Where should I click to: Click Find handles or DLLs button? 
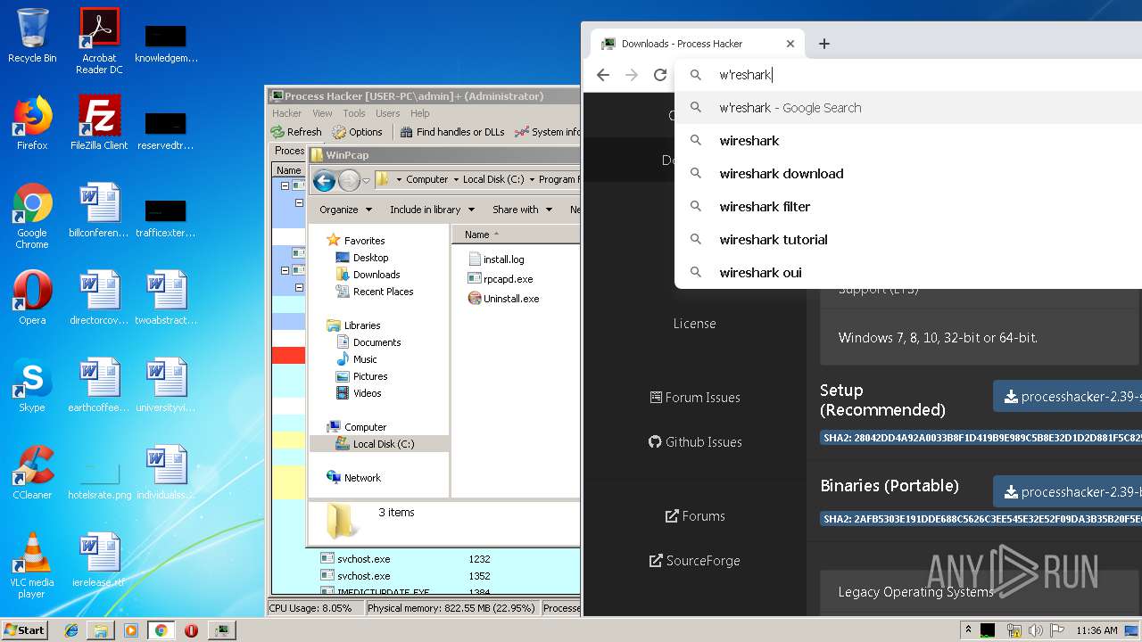point(452,132)
